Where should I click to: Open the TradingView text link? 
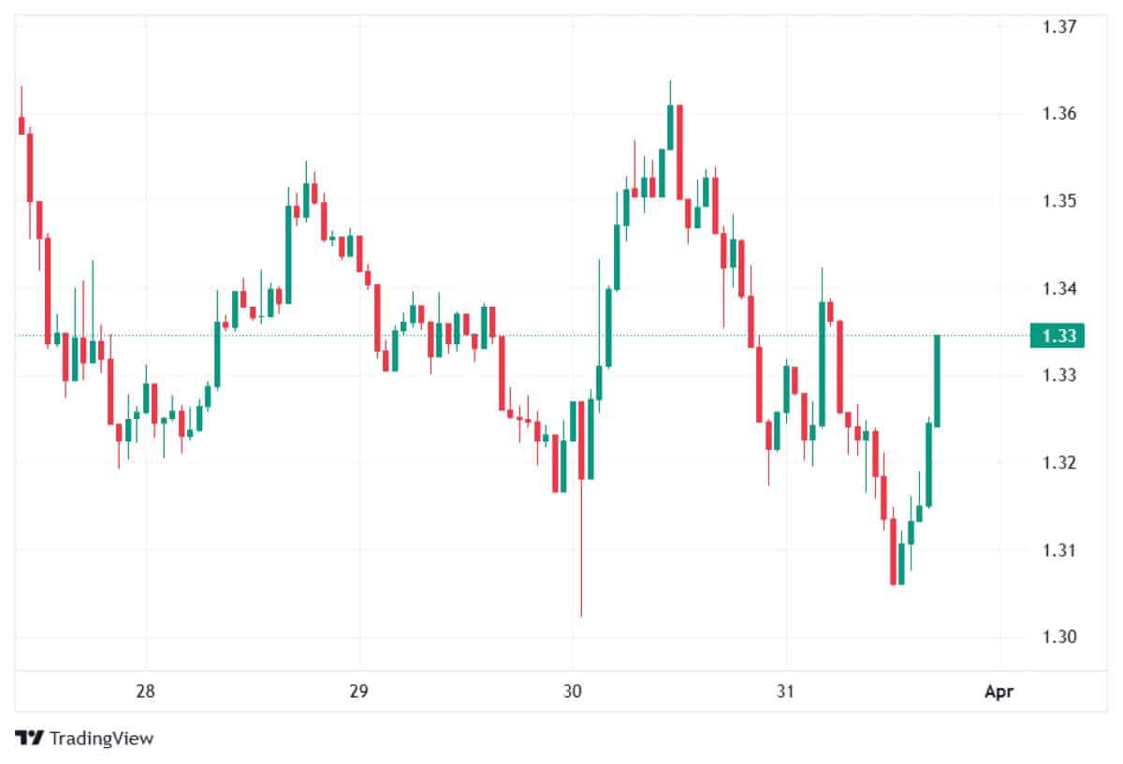(x=101, y=738)
